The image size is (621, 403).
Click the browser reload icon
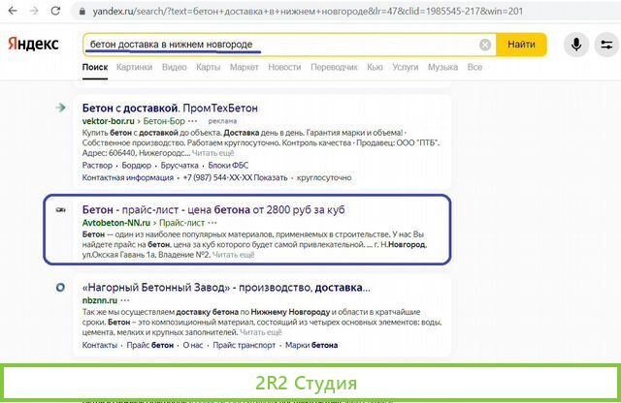coord(53,12)
